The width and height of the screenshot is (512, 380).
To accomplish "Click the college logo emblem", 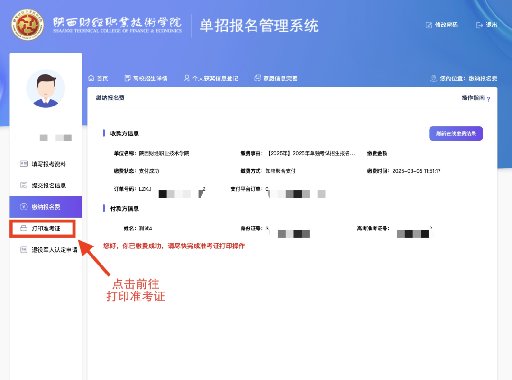I will click(28, 25).
